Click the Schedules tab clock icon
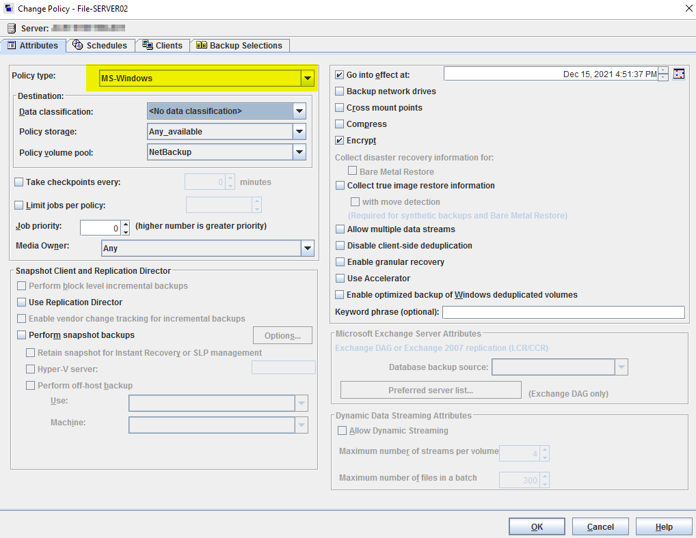The height and width of the screenshot is (538, 696). click(x=78, y=45)
